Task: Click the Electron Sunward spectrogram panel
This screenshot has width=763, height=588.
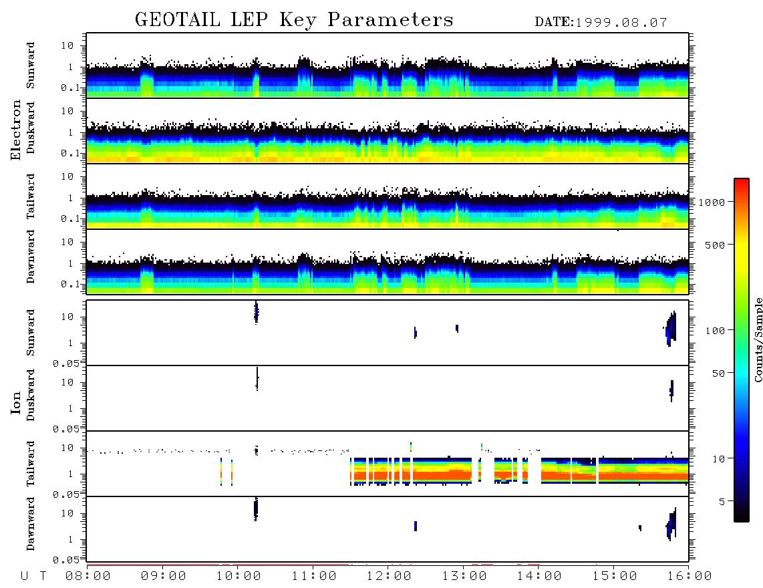Action: pyautogui.click(x=388, y=65)
